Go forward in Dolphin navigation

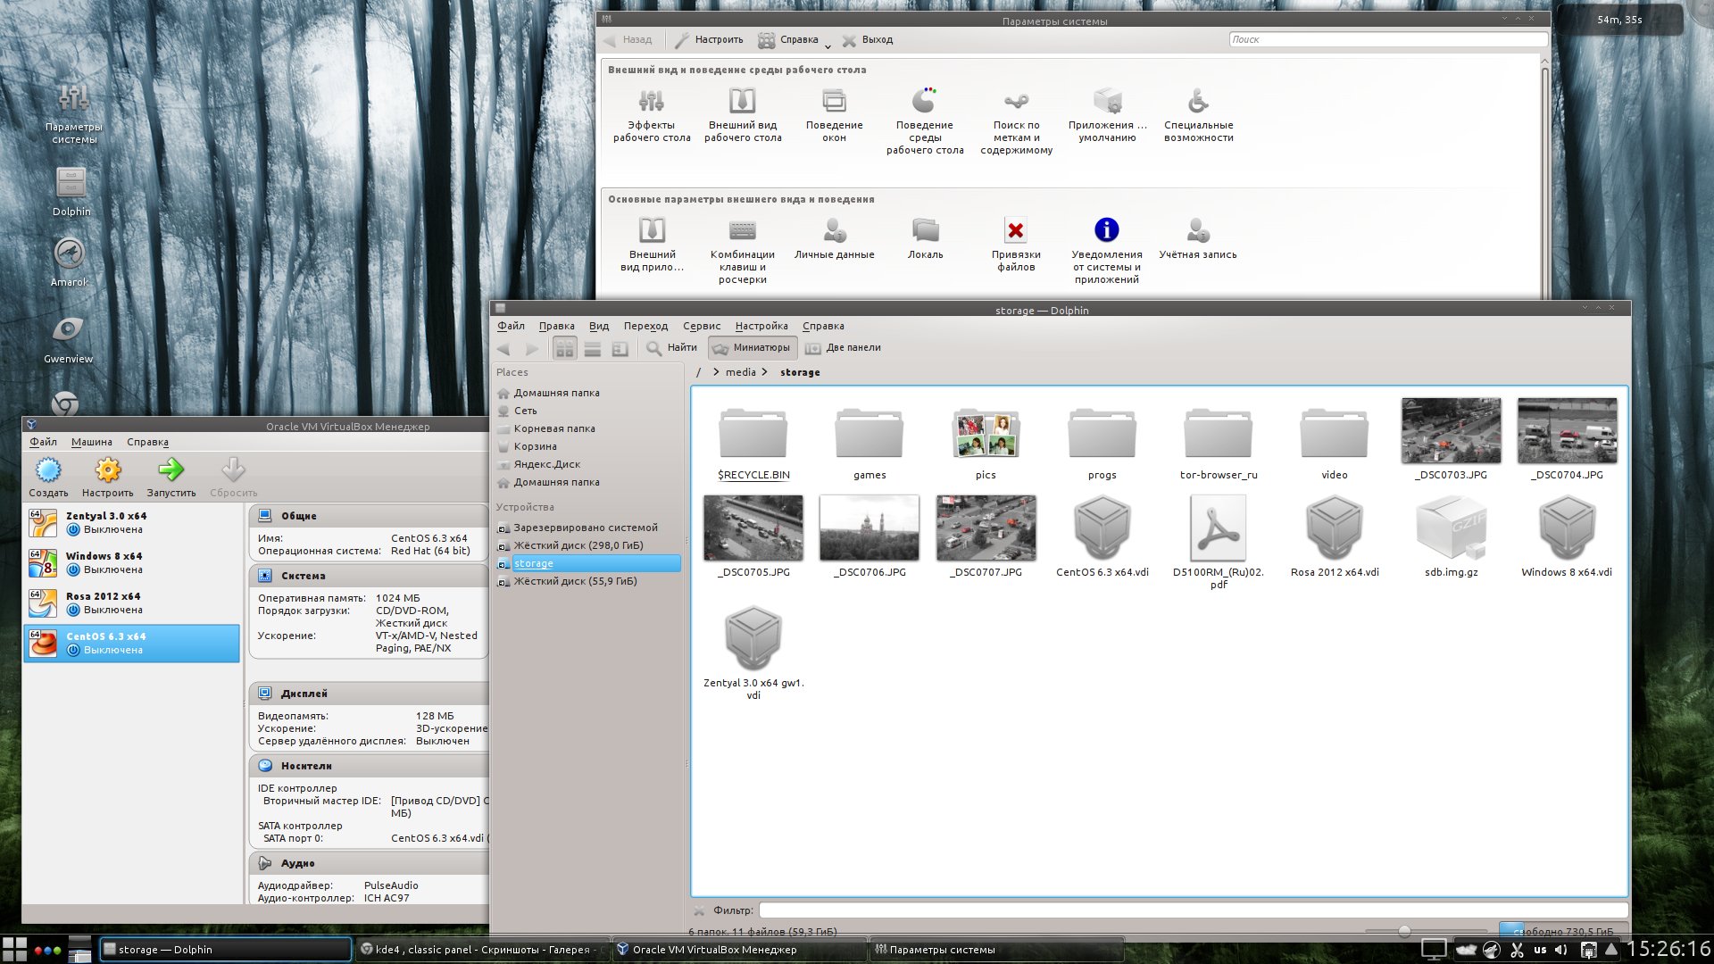(532, 348)
